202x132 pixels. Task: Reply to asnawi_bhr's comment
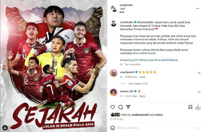pyautogui.click(x=142, y=96)
